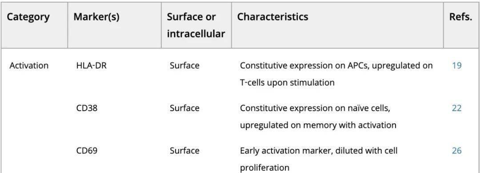
Task: Click the Activation category cell
Action: [29, 65]
